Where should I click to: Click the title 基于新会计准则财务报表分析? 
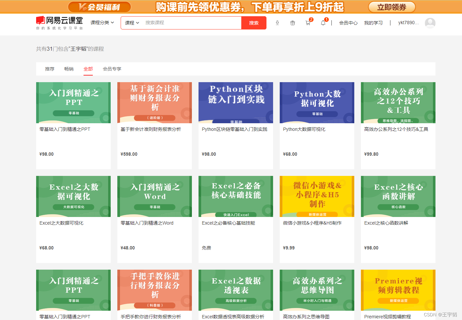(151, 129)
